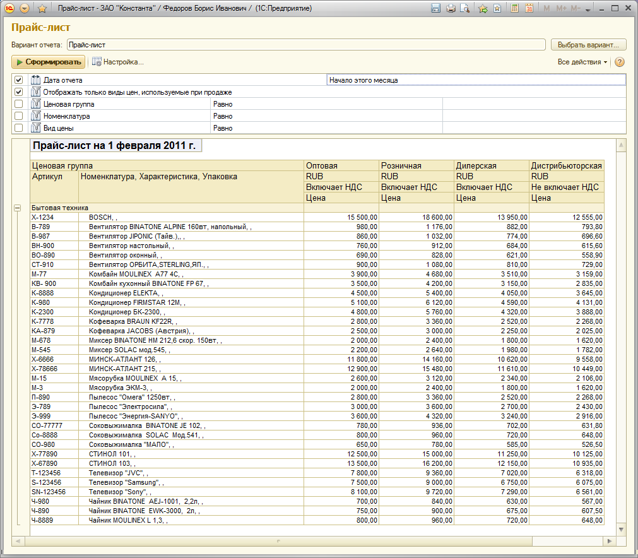This screenshot has width=638, height=558.
Task: Click distributor price 12 555,00
Action: click(567, 217)
